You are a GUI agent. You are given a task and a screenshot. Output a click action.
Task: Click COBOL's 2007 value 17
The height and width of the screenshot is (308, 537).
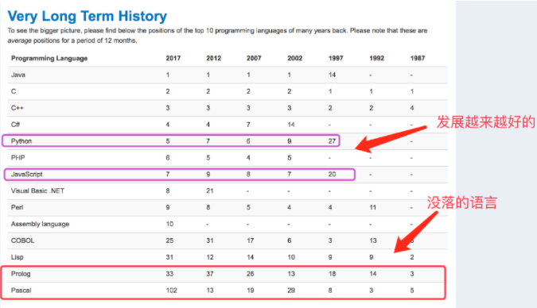pos(251,241)
